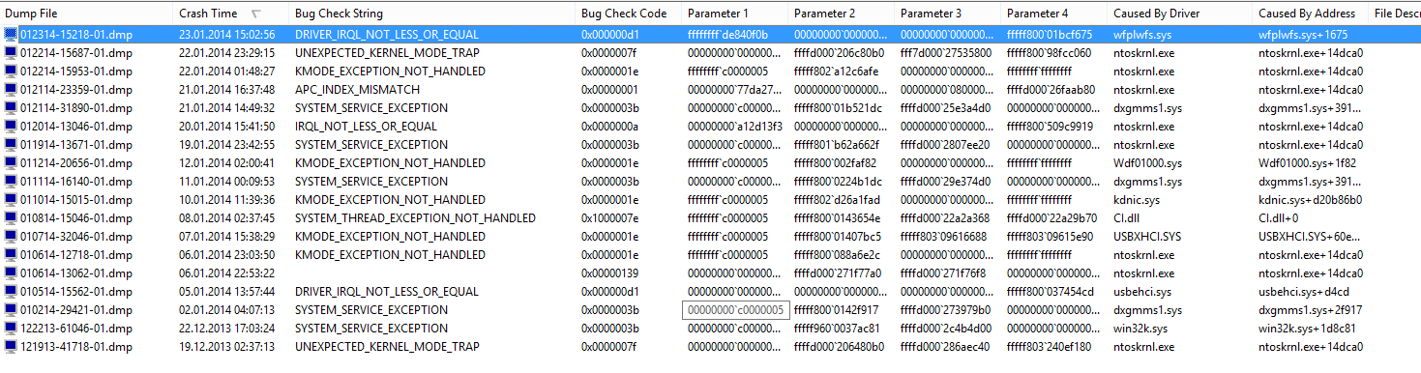Click the dump icon beside 122213-61046-01.dmp
1421x373 pixels.
(x=11, y=328)
